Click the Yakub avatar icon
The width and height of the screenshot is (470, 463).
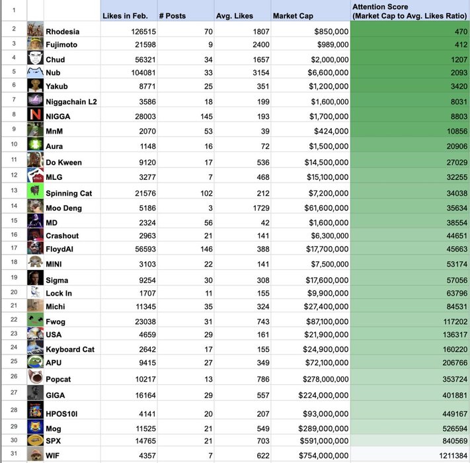pyautogui.click(x=35, y=85)
